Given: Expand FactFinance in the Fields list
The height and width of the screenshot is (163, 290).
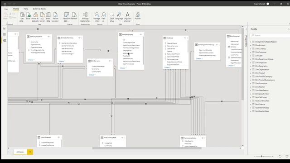Looking at the screenshot, I should pyautogui.click(x=251, y=104).
